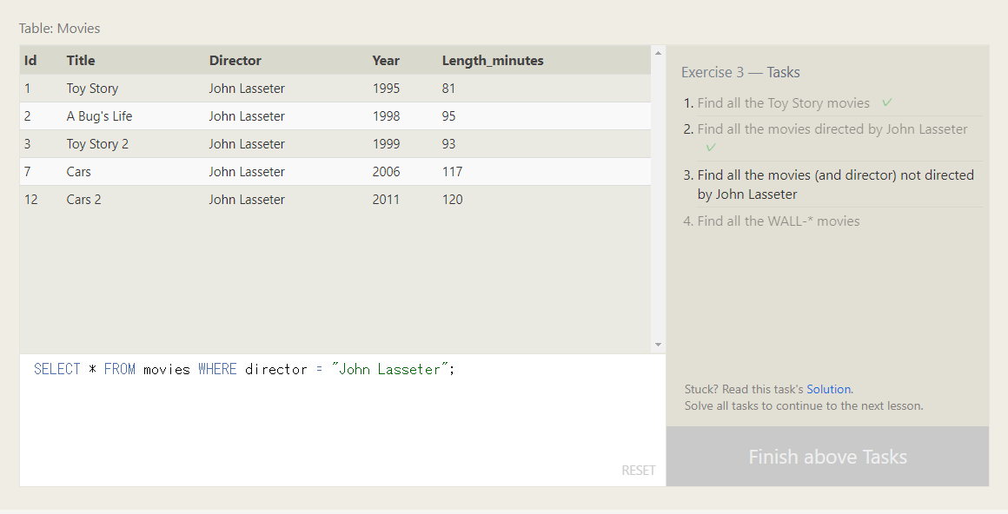Click the Finish above Tasks button
Viewport: 1008px width, 514px height.
[827, 457]
